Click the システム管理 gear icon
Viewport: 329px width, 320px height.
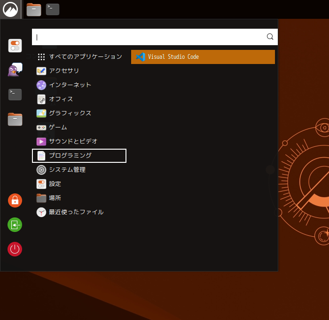[41, 170]
